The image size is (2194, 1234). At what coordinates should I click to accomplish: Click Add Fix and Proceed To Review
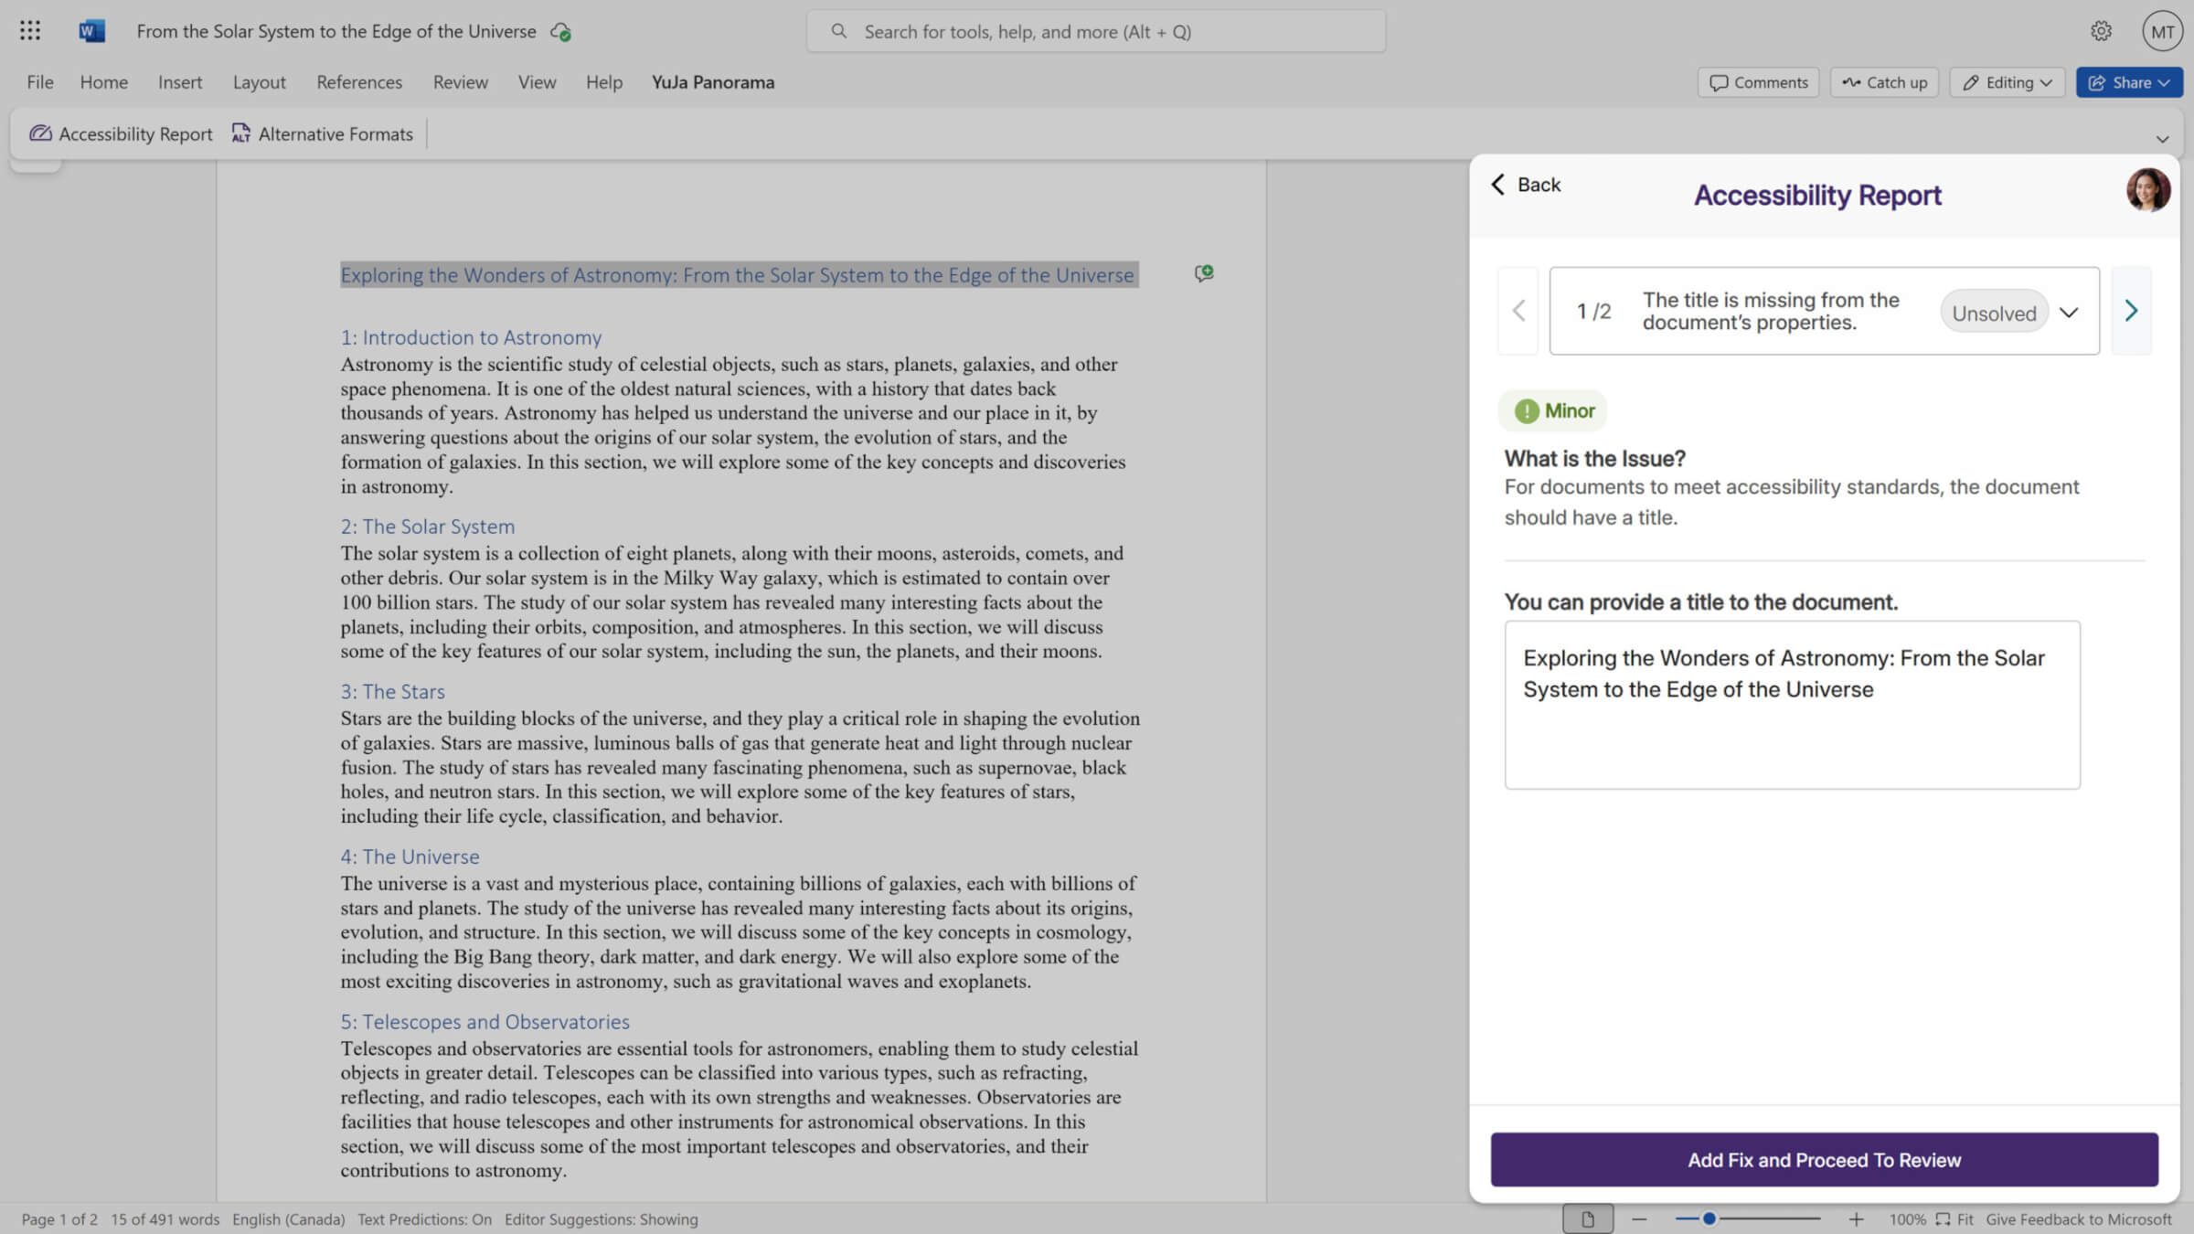(x=1824, y=1159)
